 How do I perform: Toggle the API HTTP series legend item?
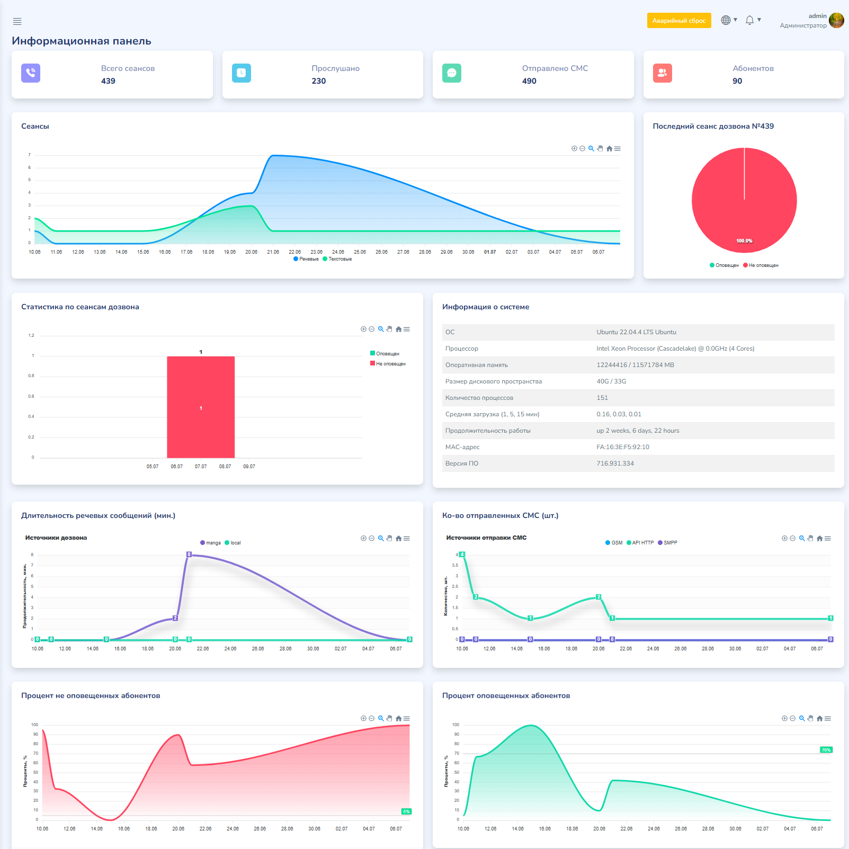(x=640, y=543)
